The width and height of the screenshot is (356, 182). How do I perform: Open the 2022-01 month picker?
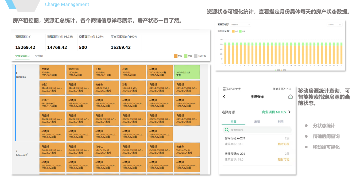[x=335, y=25]
